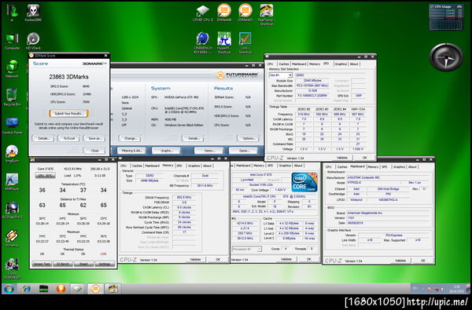Screen dimensions: 472x310
Task: Launch the RealTemp shortcut on the desktop
Action: point(266,14)
